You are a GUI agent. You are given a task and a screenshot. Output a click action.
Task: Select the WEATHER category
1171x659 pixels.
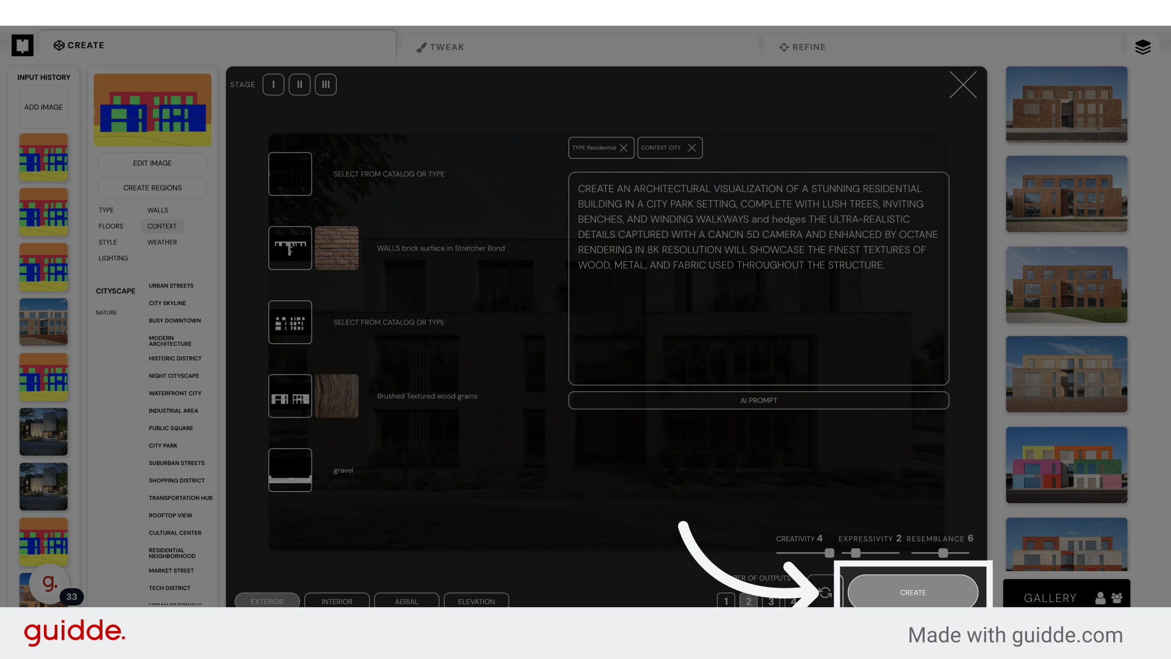coord(162,242)
